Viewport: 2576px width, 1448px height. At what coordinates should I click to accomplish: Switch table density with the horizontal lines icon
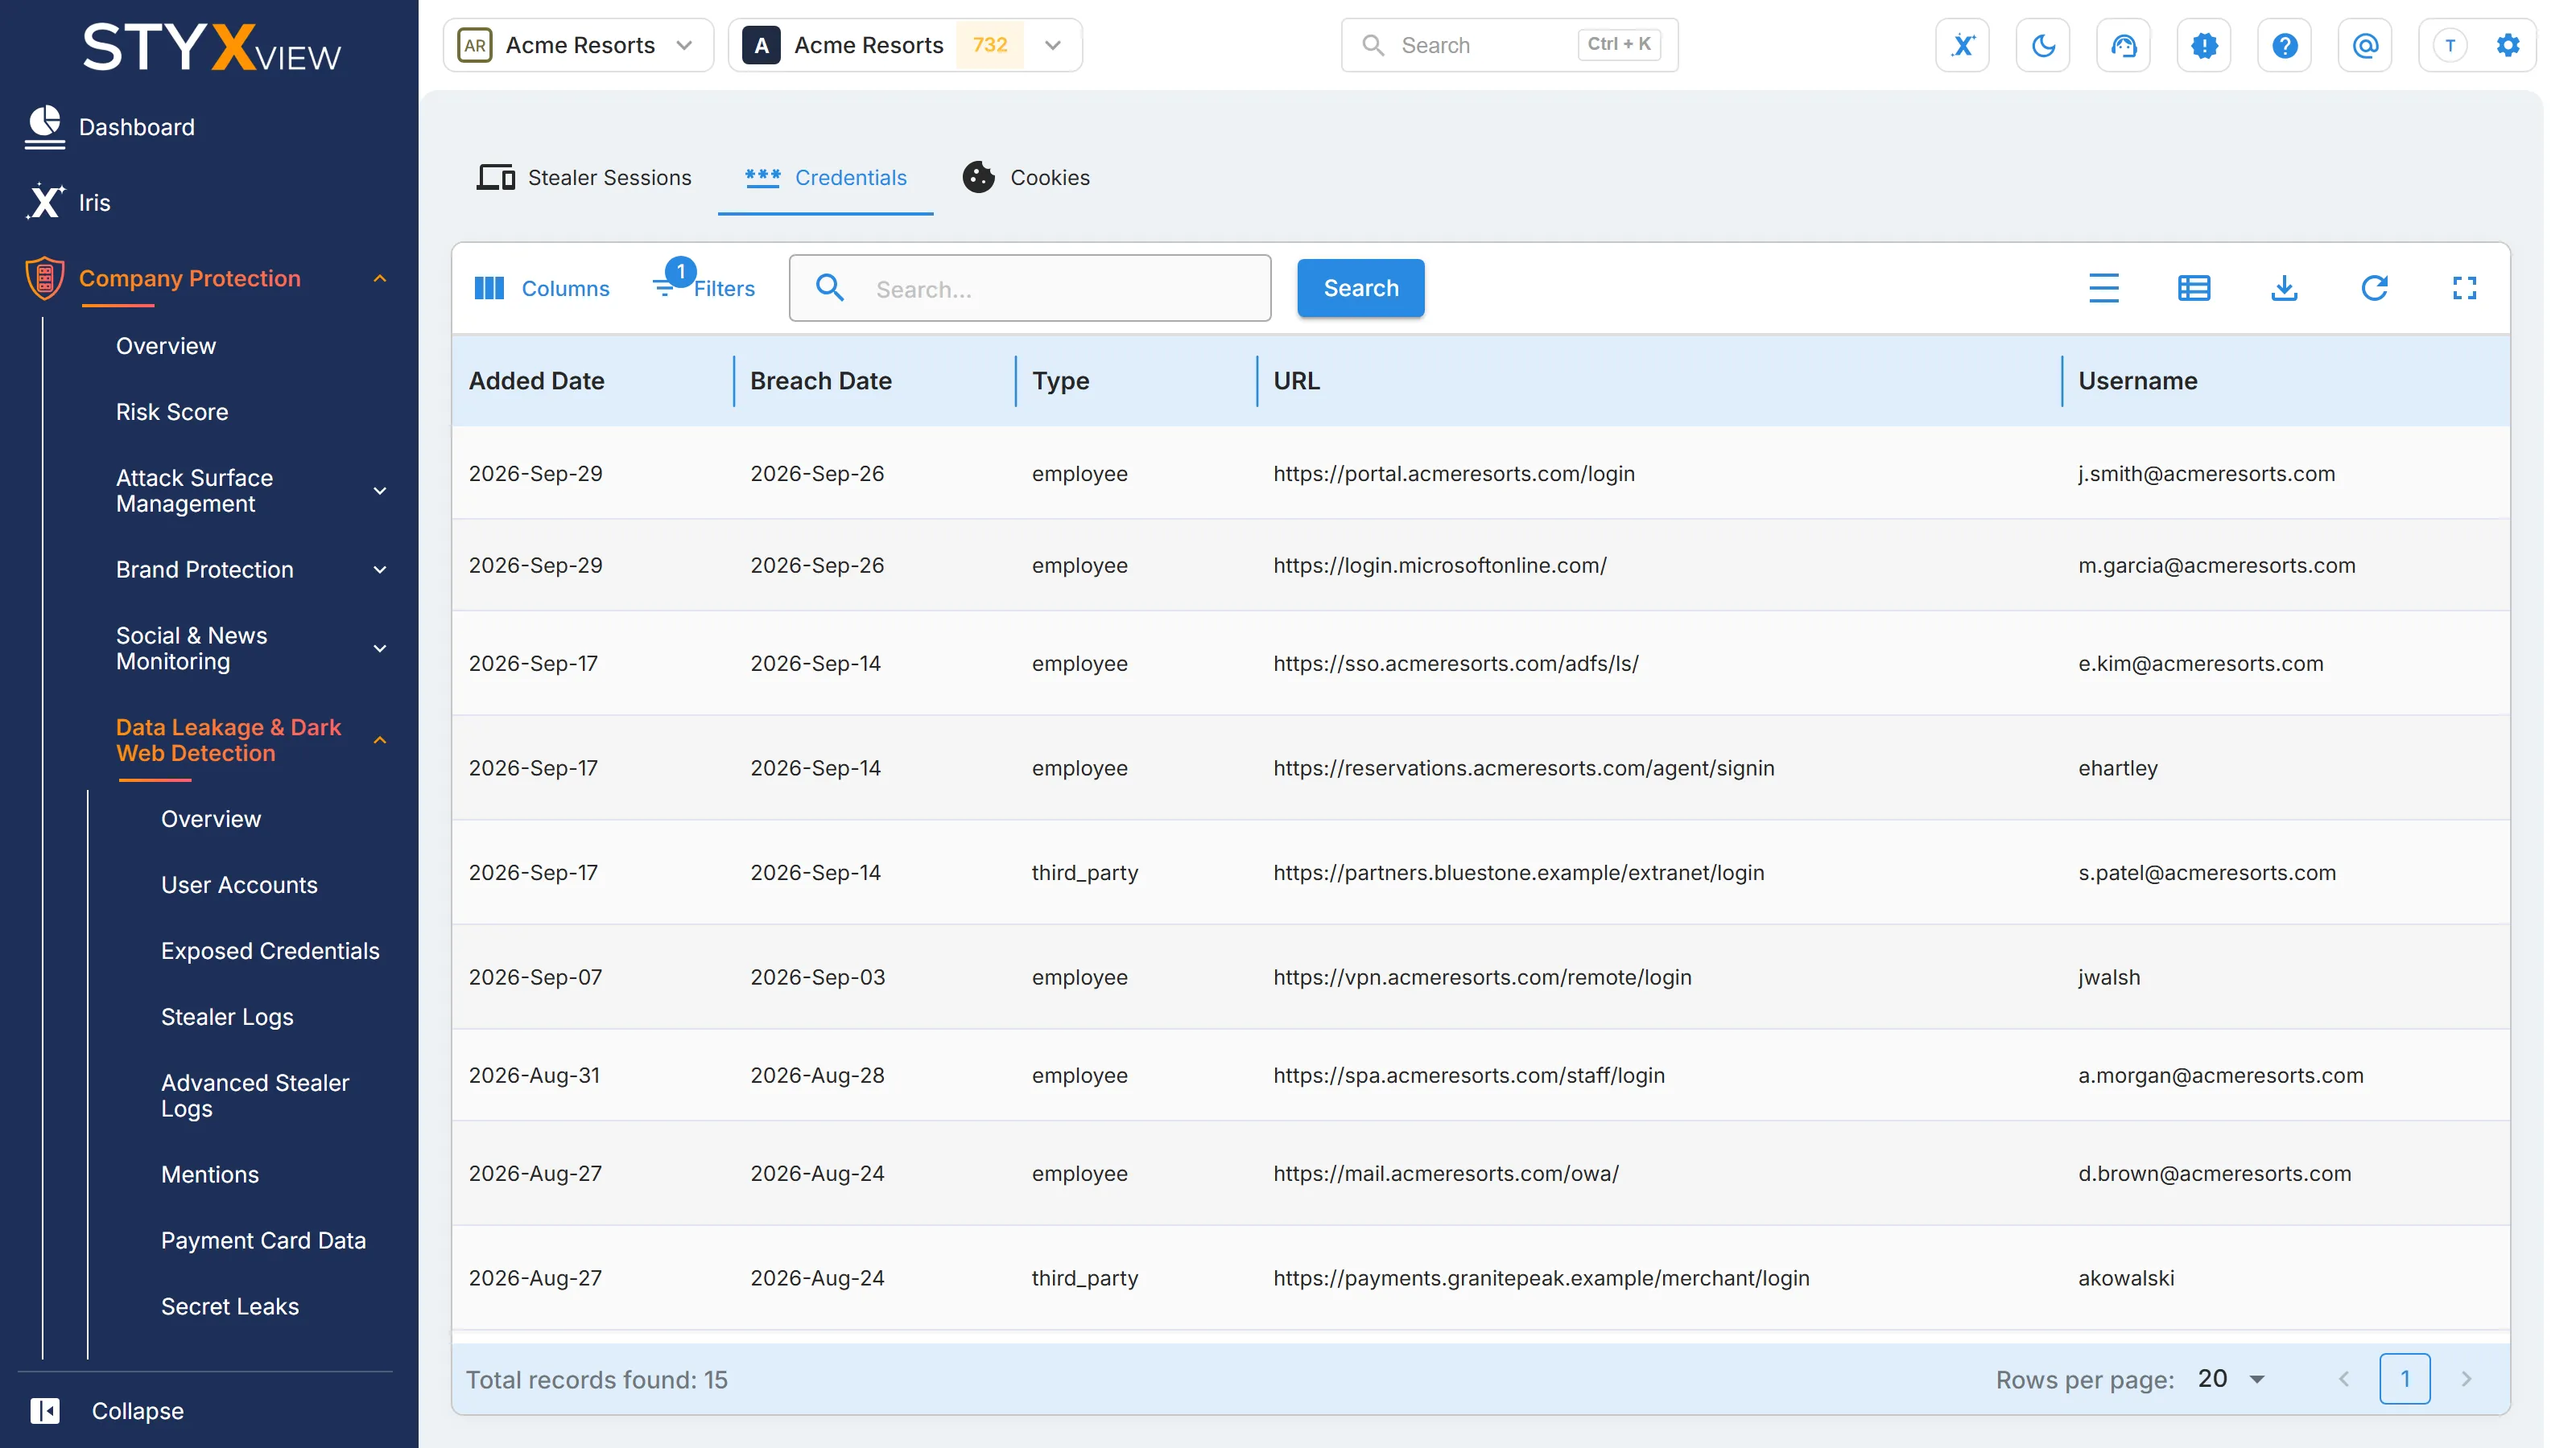(2103, 288)
